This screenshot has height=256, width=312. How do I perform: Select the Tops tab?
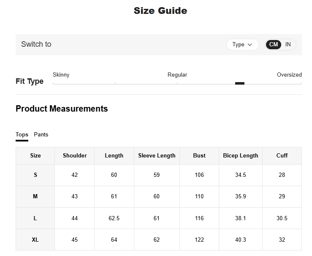[22, 135]
